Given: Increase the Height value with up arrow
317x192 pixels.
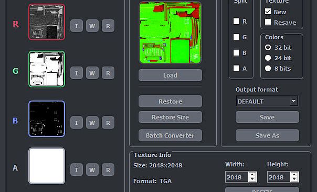Looking at the screenshot, I should pyautogui.click(x=294, y=175).
